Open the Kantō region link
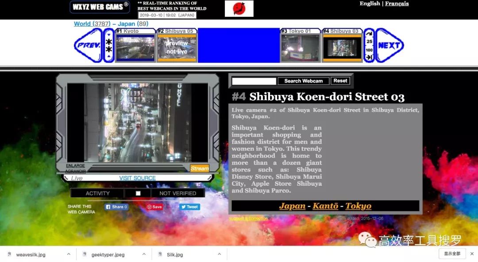The width and height of the screenshot is (478, 262). click(325, 206)
